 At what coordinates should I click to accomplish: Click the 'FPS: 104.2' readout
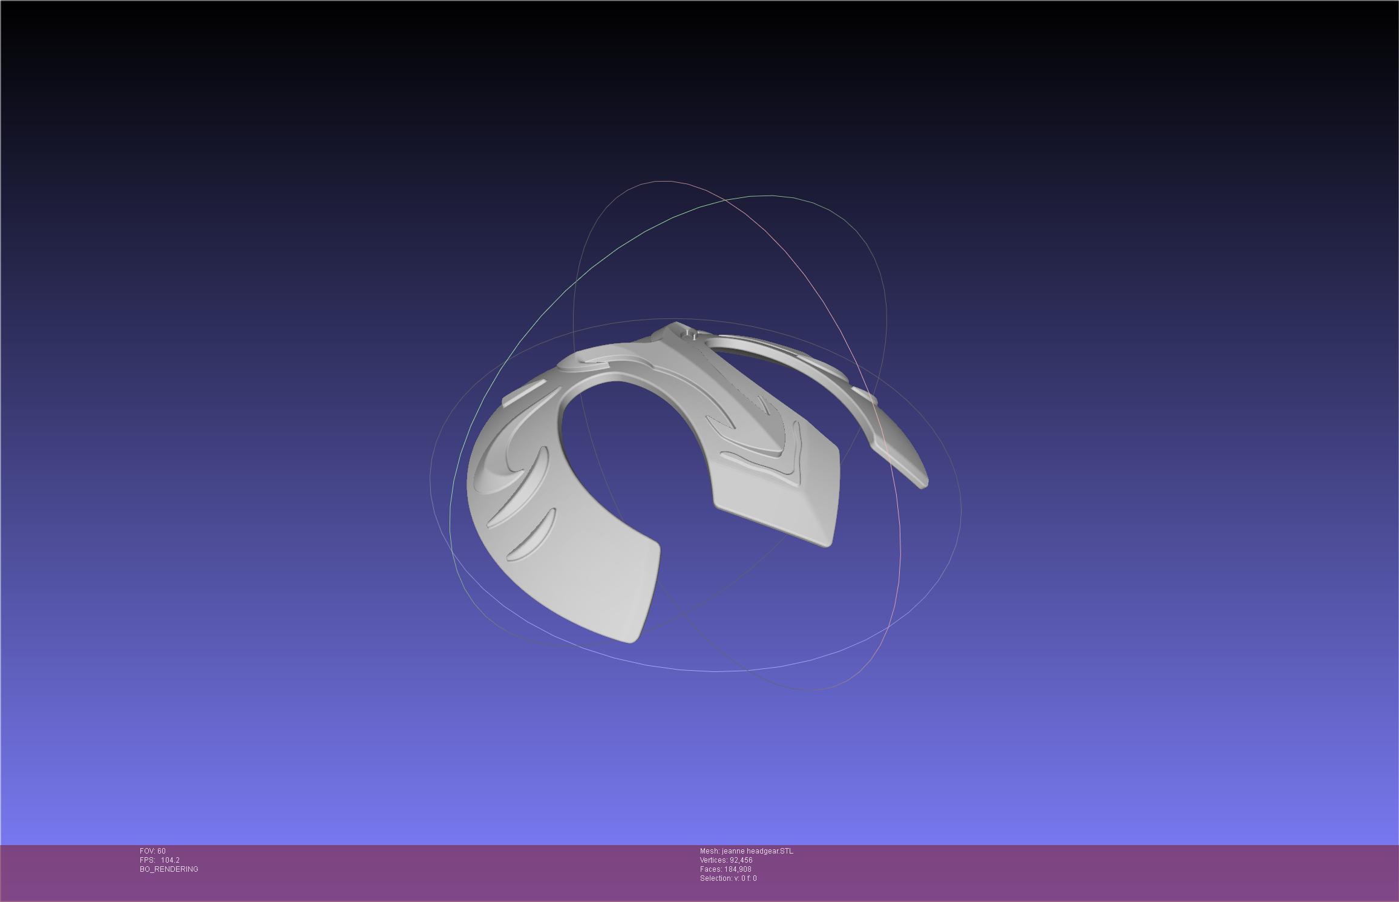159,860
